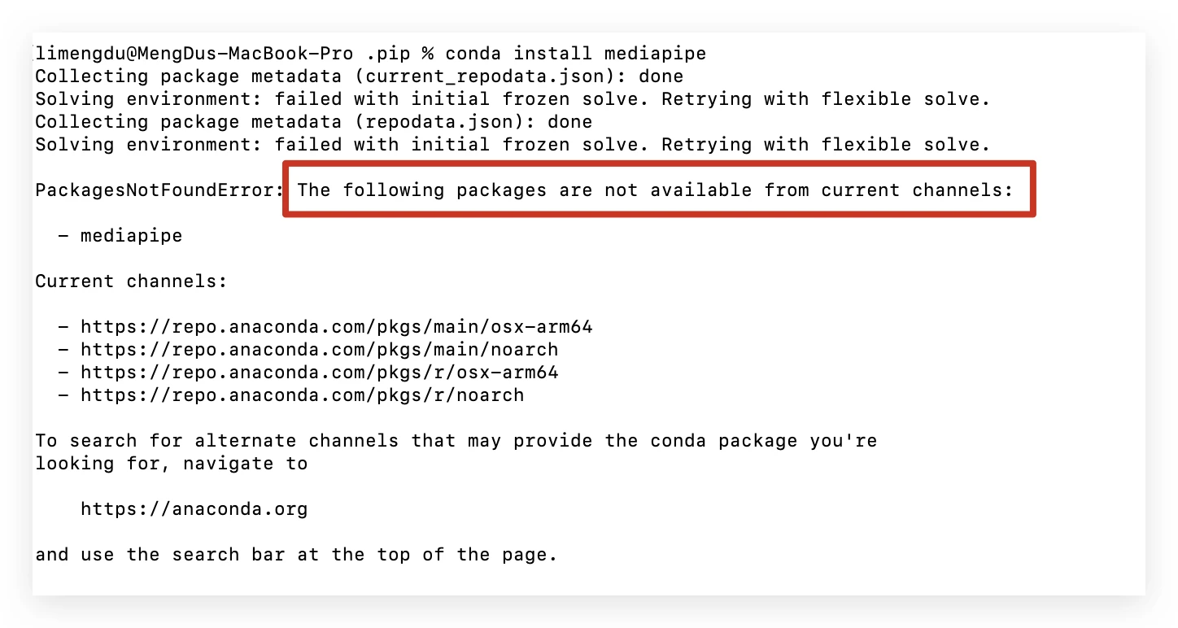Click the pkgs/r/osx-arm64 channel URL

click(x=319, y=373)
